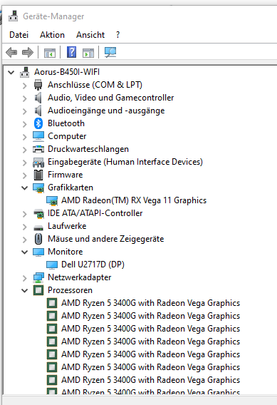Collapse the Monitore node
The height and width of the screenshot is (405, 277).
(x=24, y=252)
